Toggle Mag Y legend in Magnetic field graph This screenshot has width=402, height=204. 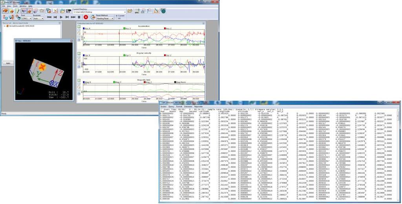click(117, 82)
